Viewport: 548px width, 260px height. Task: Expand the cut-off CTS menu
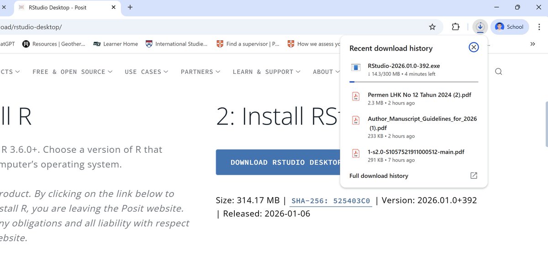[10, 72]
